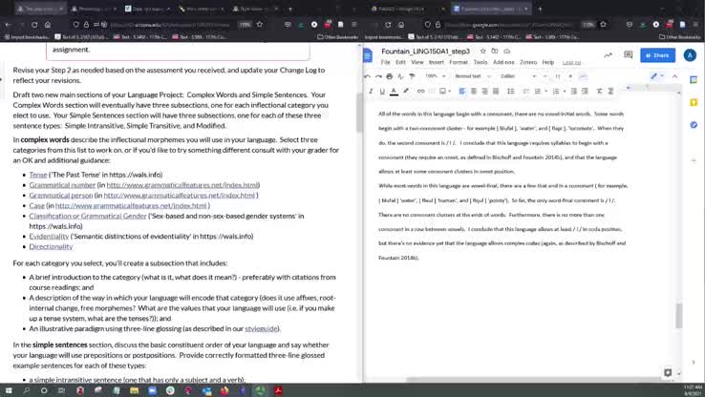Apply center alignment to text

coord(474,92)
